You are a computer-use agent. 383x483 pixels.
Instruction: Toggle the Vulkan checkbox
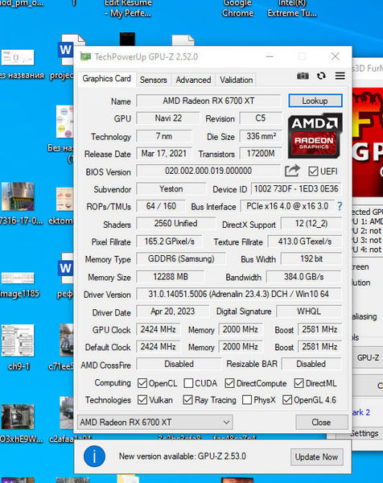coord(142,400)
